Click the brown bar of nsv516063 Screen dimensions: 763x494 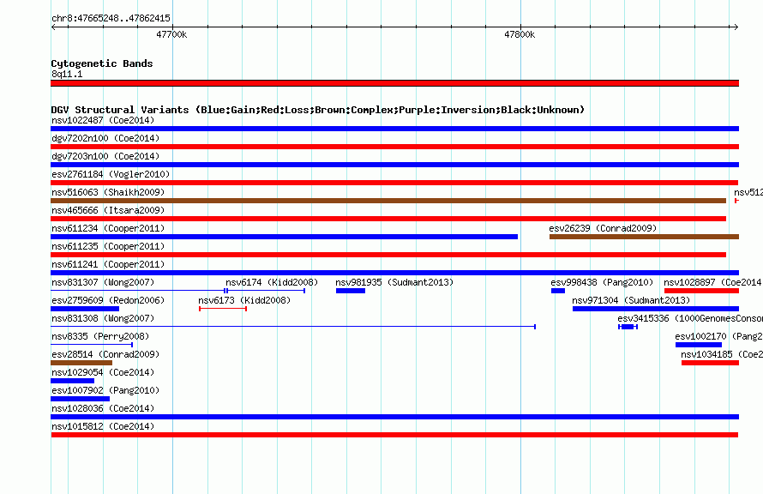coord(388,201)
